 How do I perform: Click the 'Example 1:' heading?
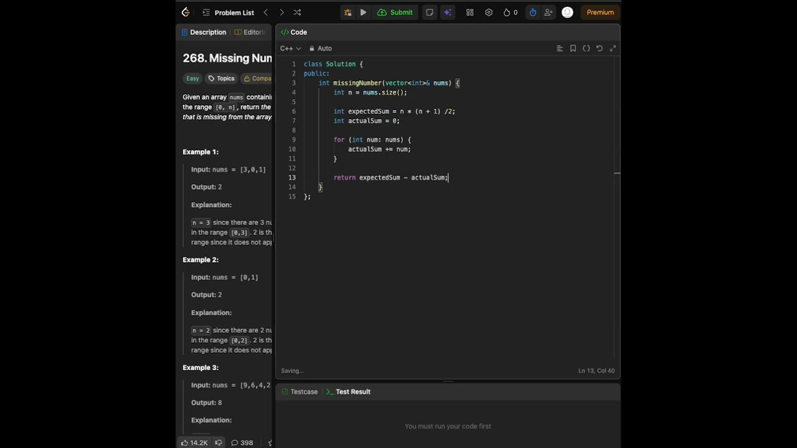[200, 152]
